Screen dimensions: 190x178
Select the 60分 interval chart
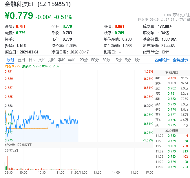click(95, 60)
